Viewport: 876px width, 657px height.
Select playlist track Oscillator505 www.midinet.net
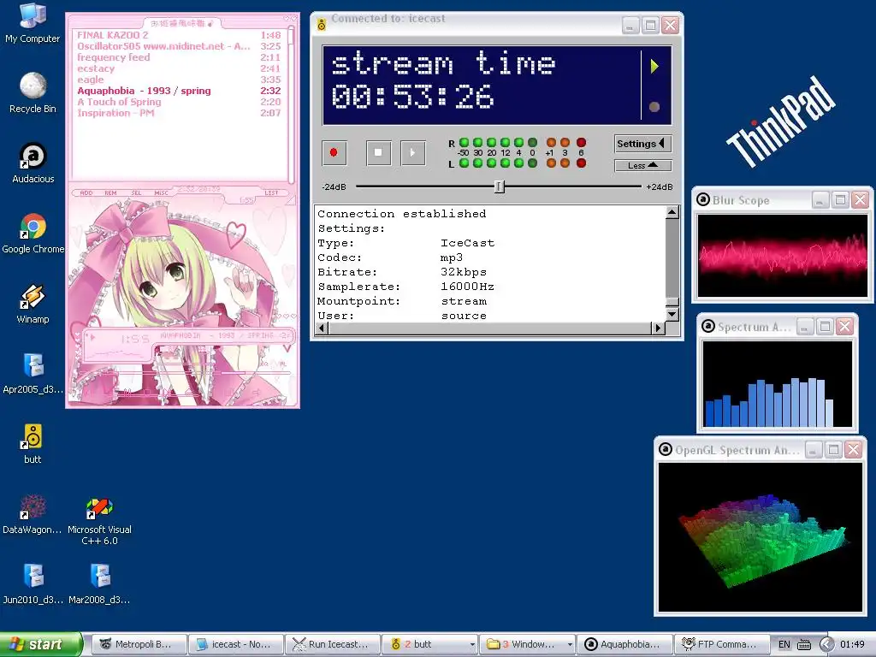[x=179, y=46]
